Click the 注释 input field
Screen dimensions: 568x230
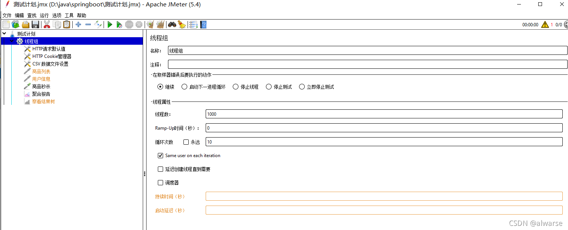368,64
